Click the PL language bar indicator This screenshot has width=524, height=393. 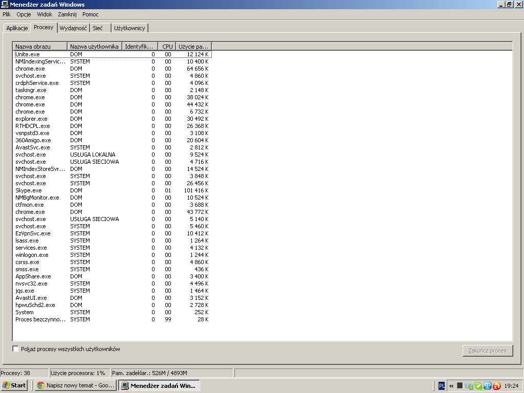point(442,386)
